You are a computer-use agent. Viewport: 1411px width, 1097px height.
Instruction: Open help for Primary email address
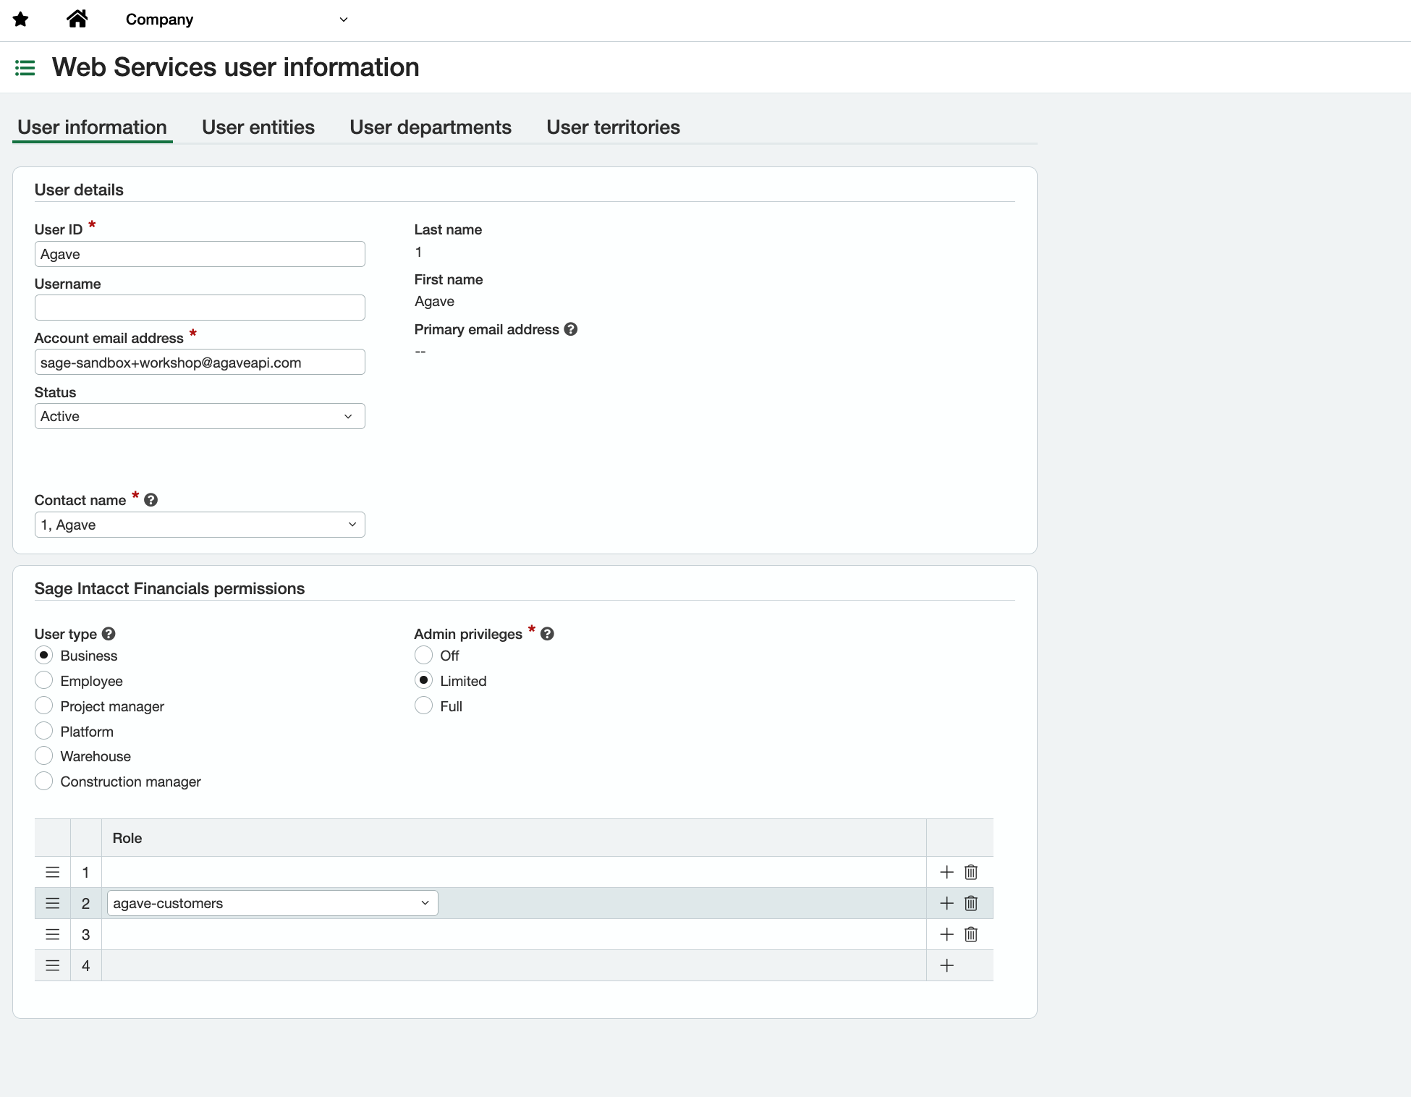pos(571,329)
